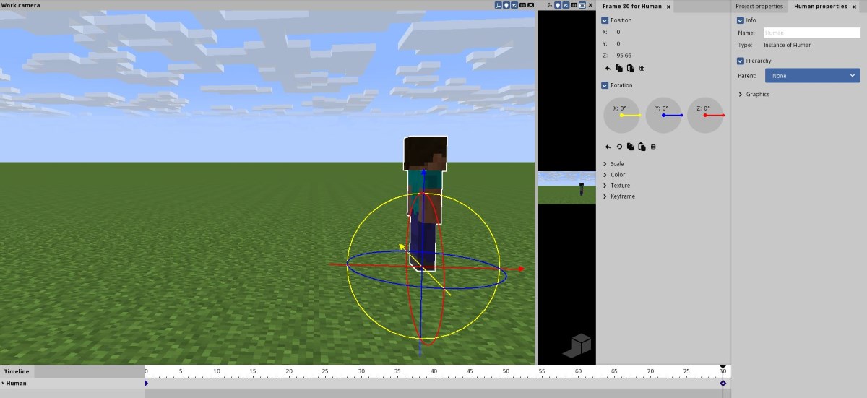Toggle aspect ratio overlay icon in Work camera header

point(530,5)
